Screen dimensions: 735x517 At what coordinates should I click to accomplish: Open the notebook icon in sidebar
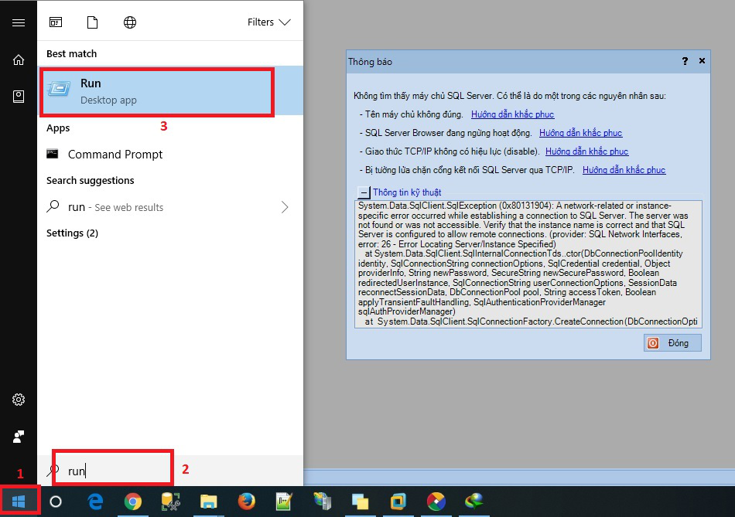pos(19,97)
